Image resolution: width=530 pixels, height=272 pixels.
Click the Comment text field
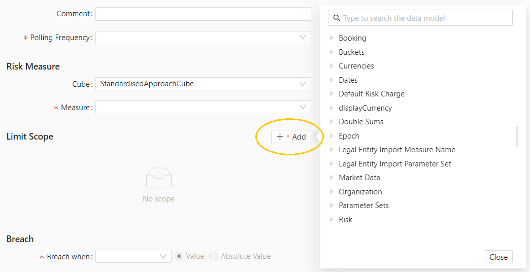tap(203, 14)
